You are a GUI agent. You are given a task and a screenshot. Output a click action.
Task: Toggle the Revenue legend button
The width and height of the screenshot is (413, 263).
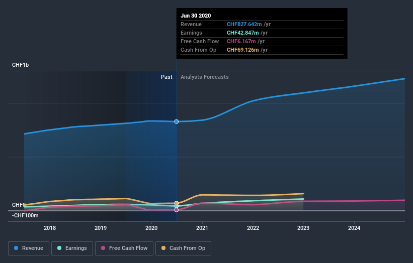[29, 248]
